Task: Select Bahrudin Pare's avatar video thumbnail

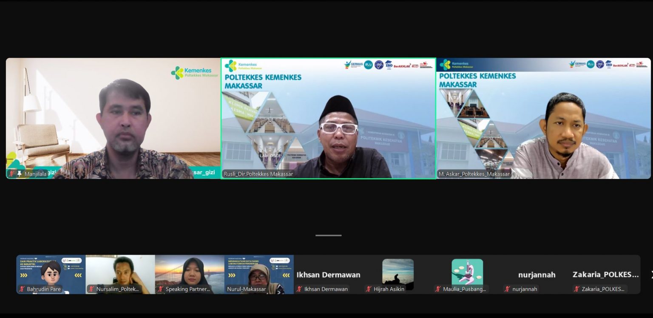Action: click(x=51, y=274)
